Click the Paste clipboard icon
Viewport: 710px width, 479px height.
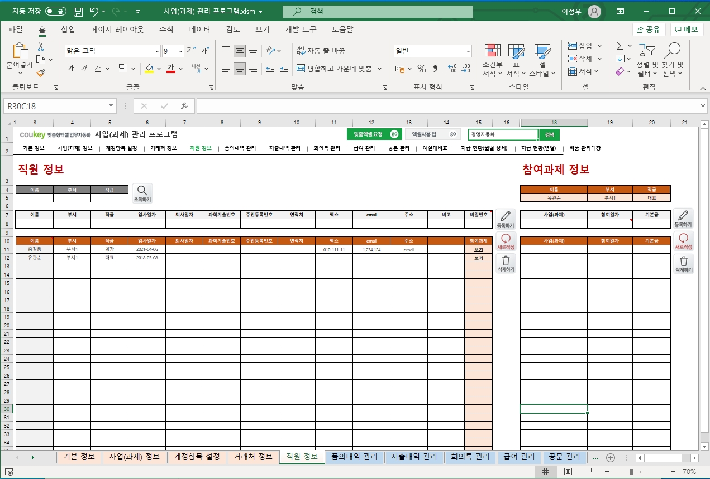[20, 51]
